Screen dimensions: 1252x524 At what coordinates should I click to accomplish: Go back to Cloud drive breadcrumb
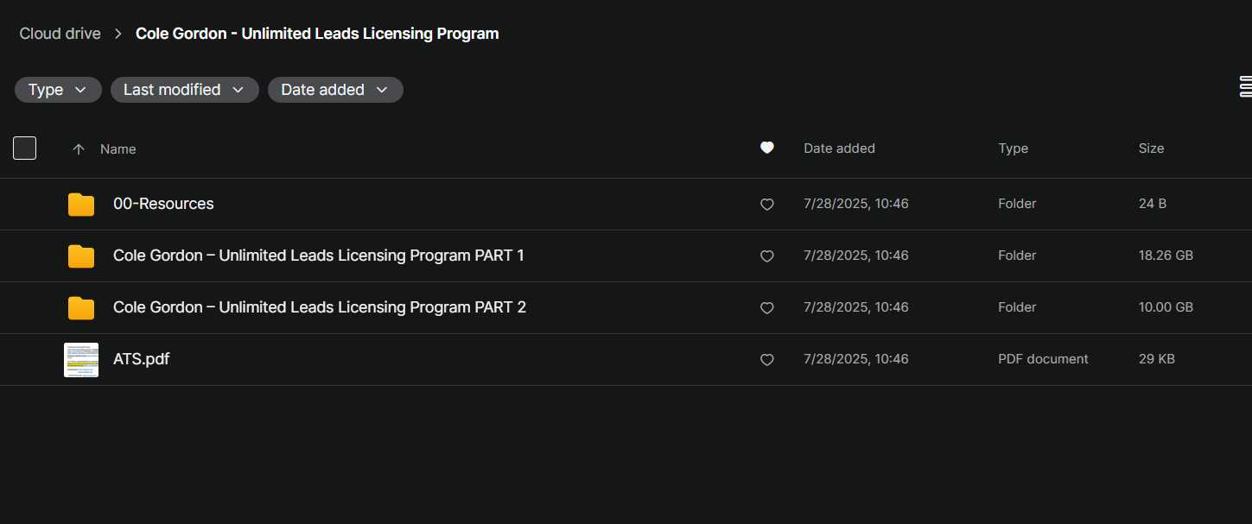pos(60,34)
